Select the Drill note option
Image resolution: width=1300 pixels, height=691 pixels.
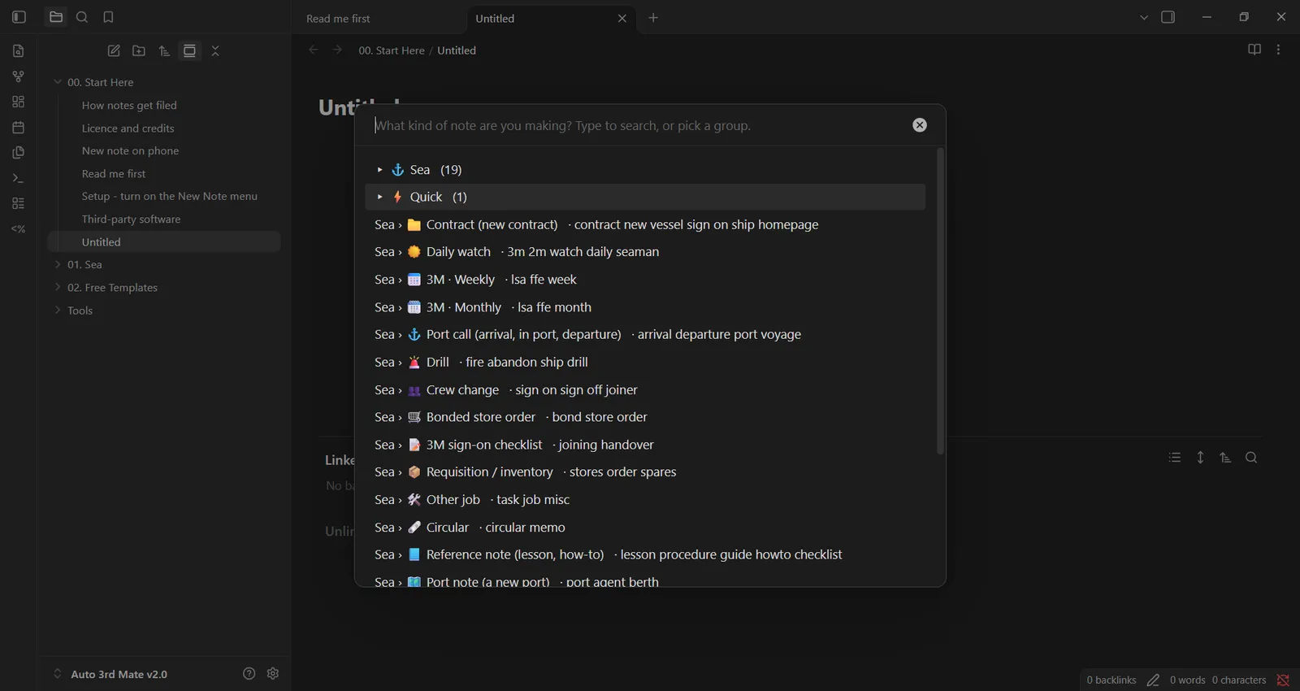click(645, 362)
